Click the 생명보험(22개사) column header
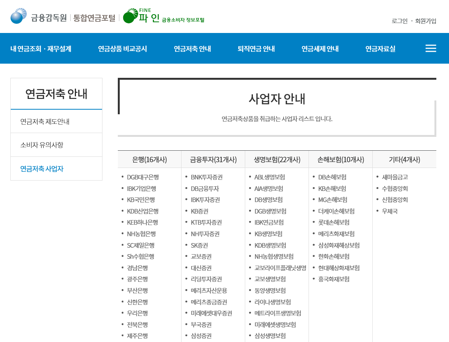The height and width of the screenshot is (342, 449). pos(277,159)
